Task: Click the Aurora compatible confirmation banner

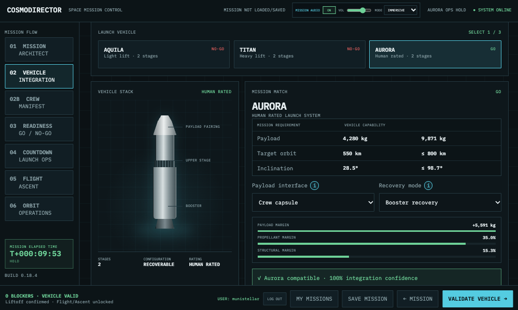Action: 376,277
